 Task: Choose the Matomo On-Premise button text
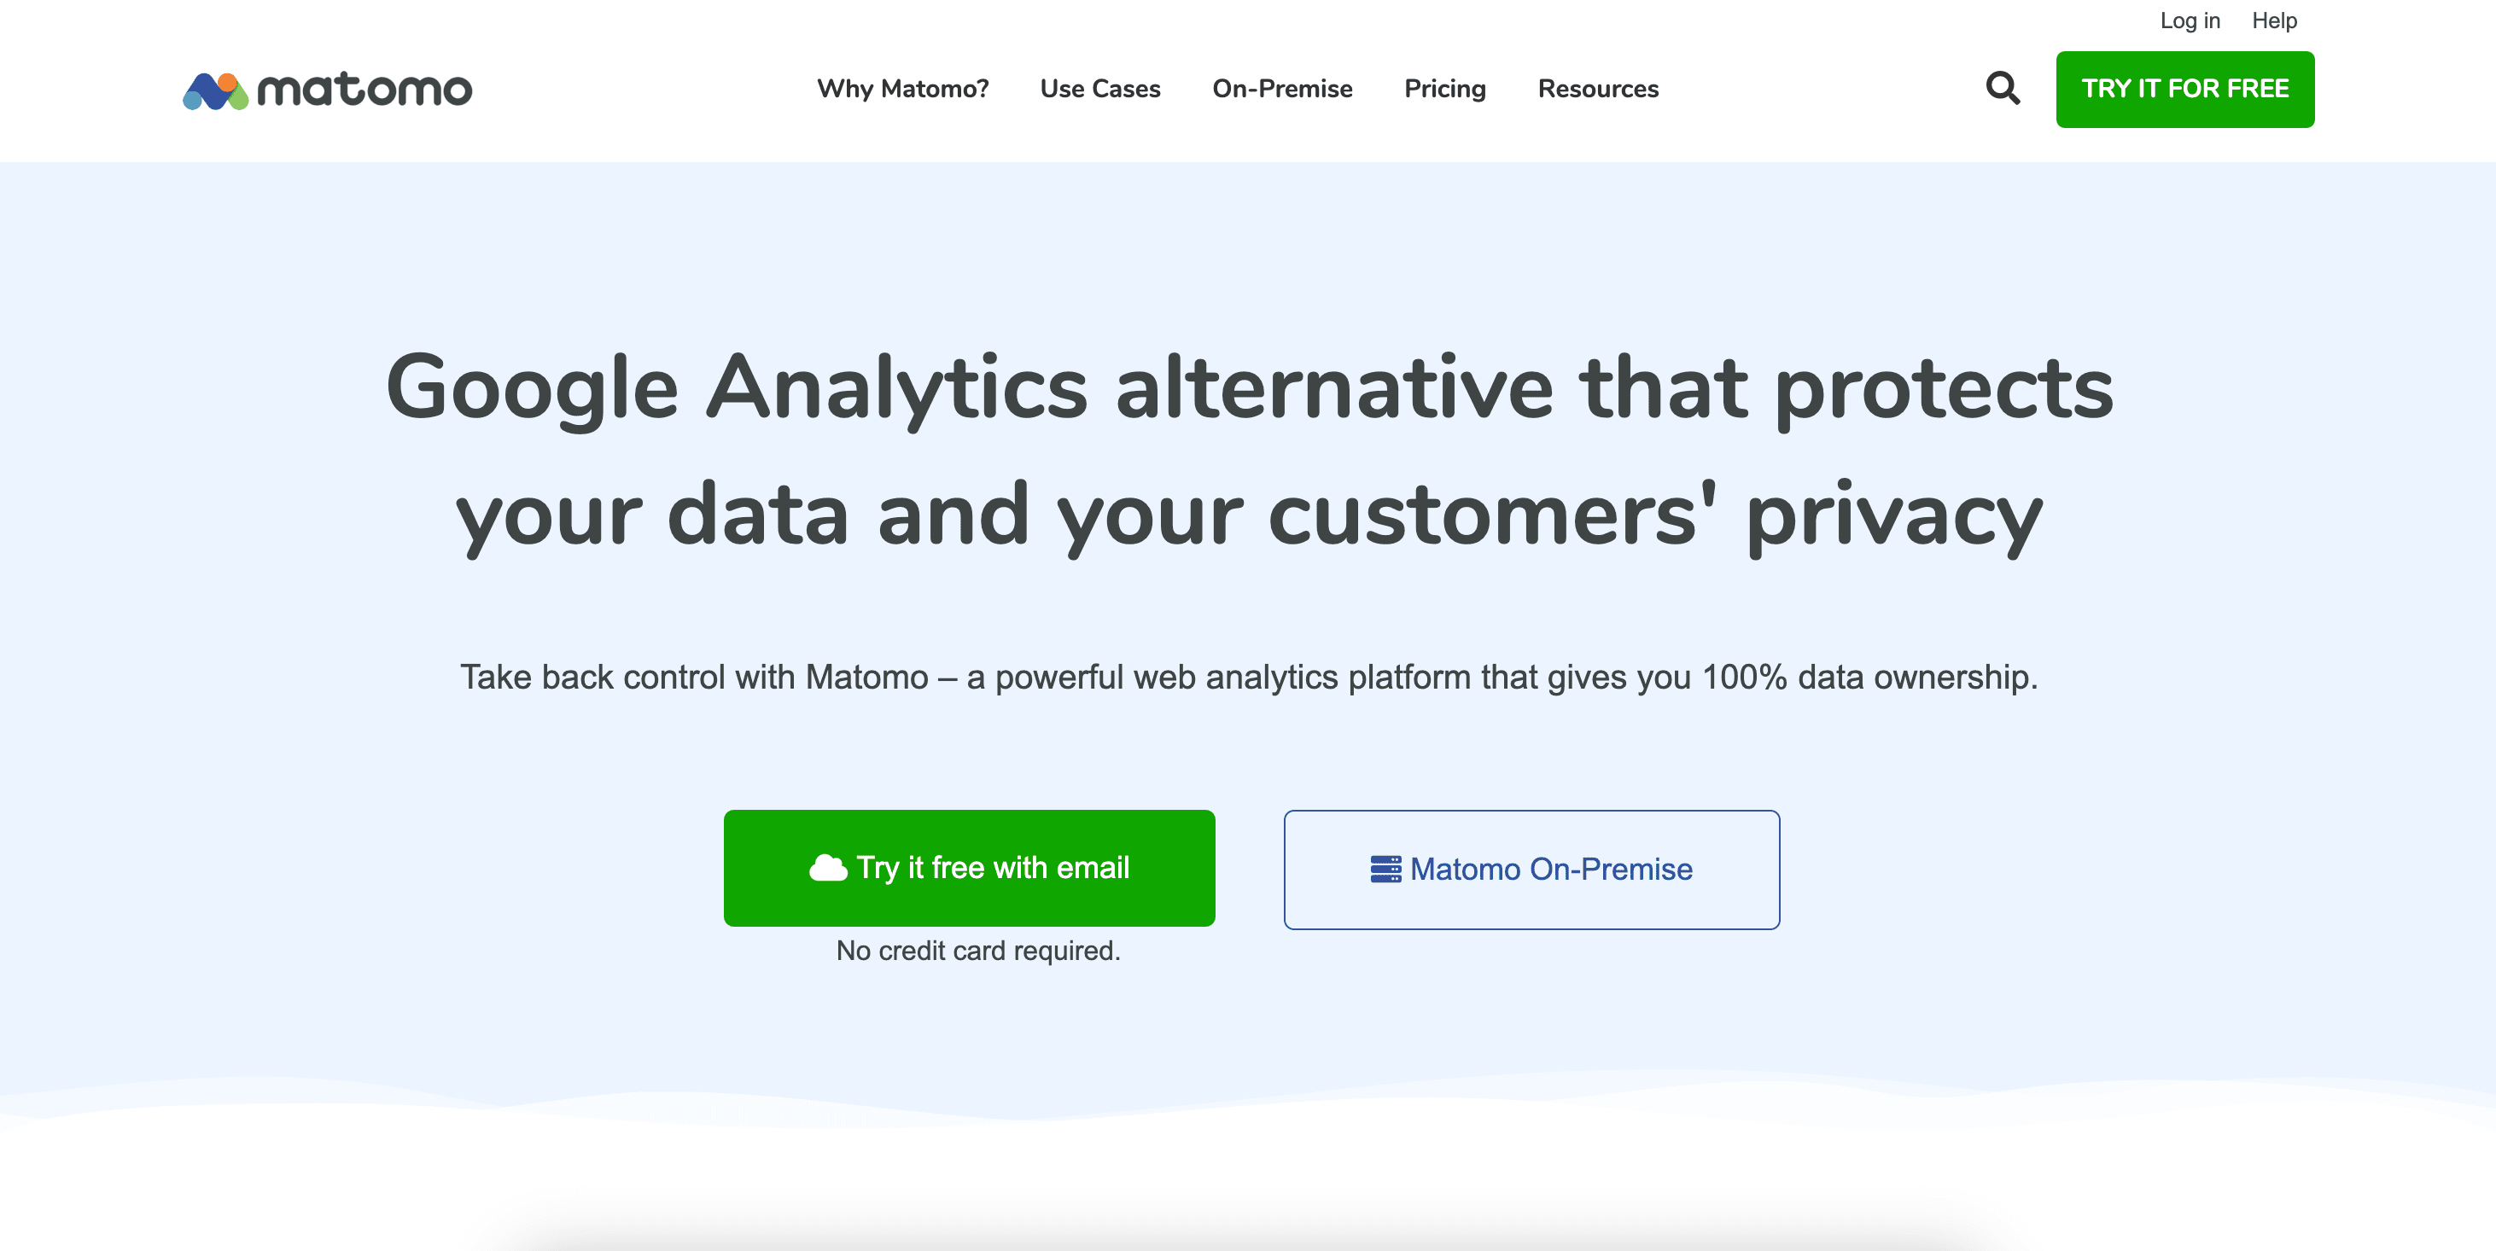click(x=1550, y=870)
